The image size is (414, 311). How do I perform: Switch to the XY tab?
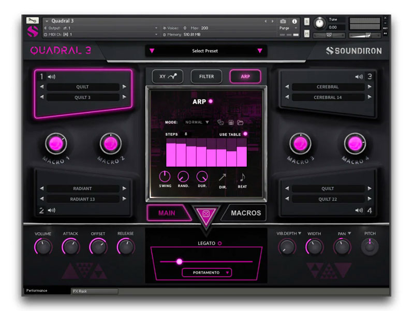click(168, 76)
